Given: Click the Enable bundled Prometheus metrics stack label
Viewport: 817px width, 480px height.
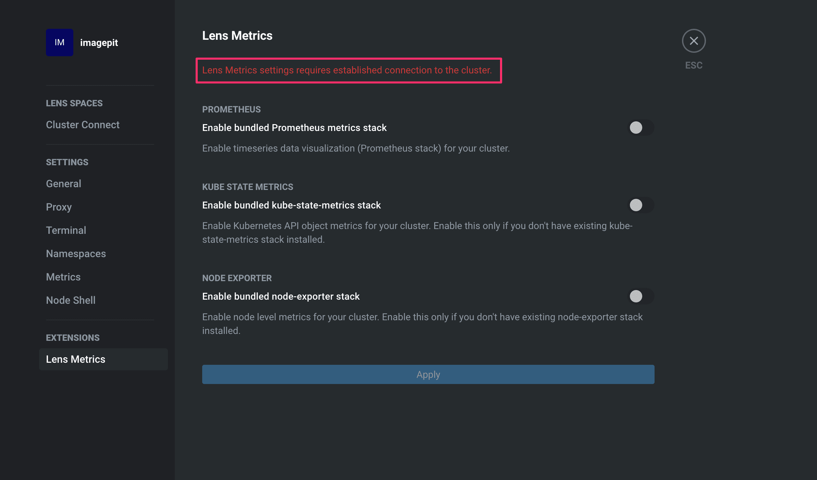Looking at the screenshot, I should (x=294, y=128).
